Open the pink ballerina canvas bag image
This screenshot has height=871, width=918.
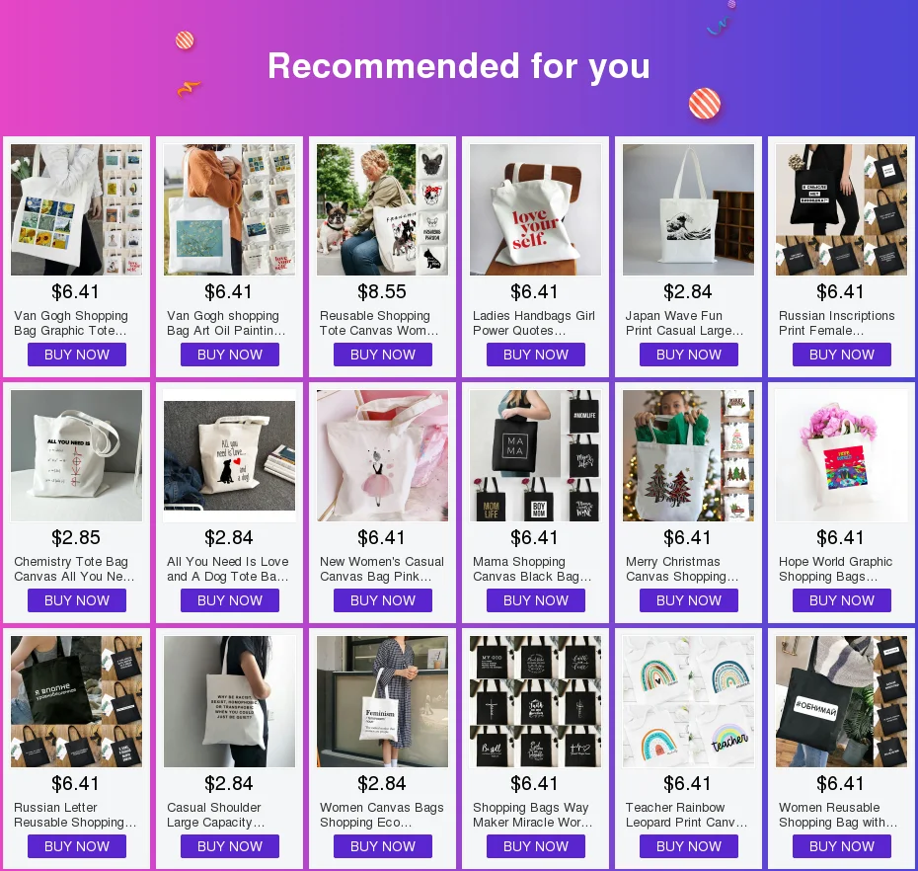tap(382, 455)
